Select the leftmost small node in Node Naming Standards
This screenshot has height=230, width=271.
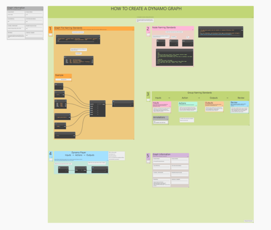click(x=161, y=43)
